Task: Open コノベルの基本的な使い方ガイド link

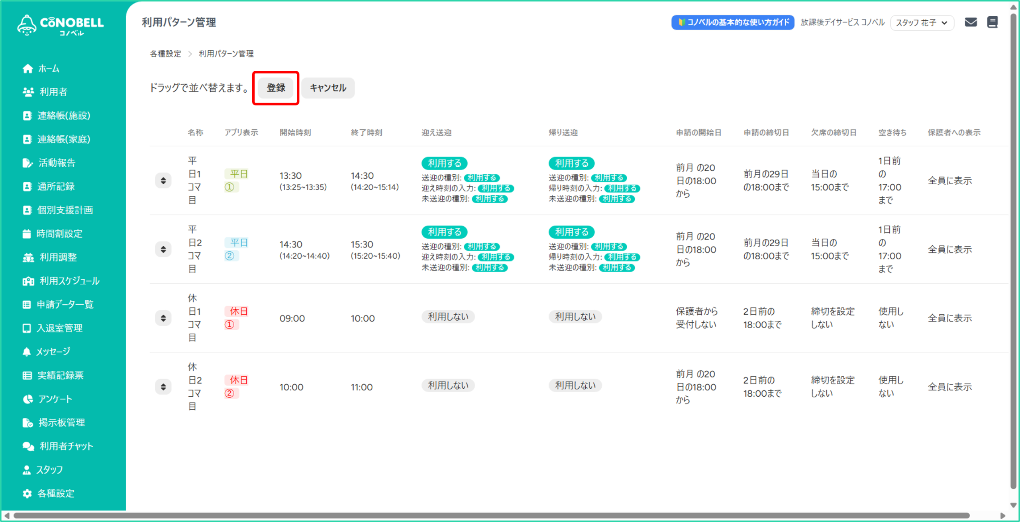Action: click(732, 22)
